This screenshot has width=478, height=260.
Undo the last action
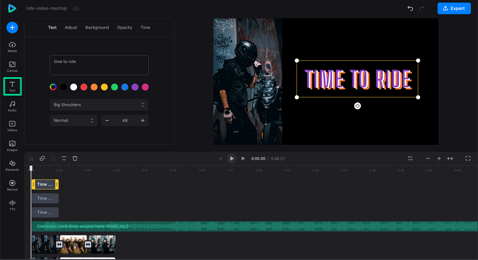click(x=410, y=8)
